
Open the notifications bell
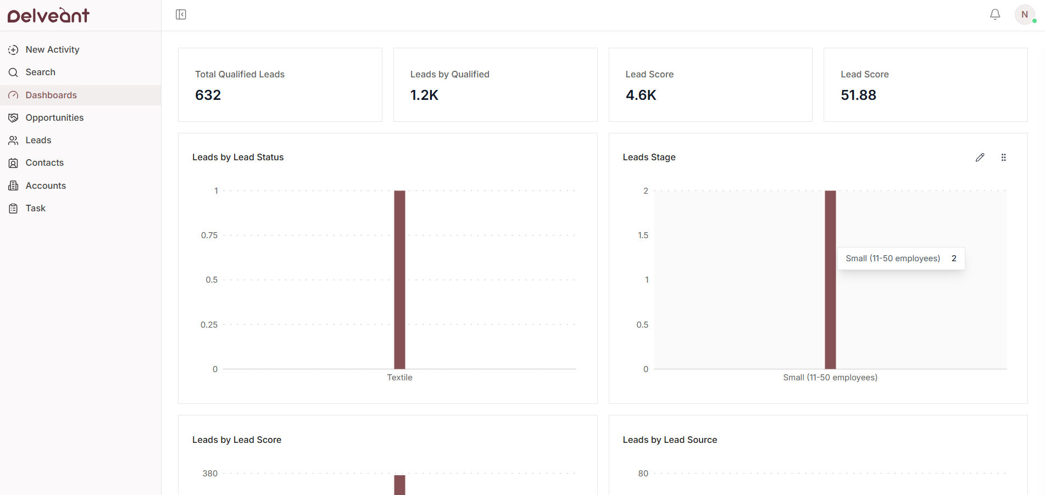point(995,15)
